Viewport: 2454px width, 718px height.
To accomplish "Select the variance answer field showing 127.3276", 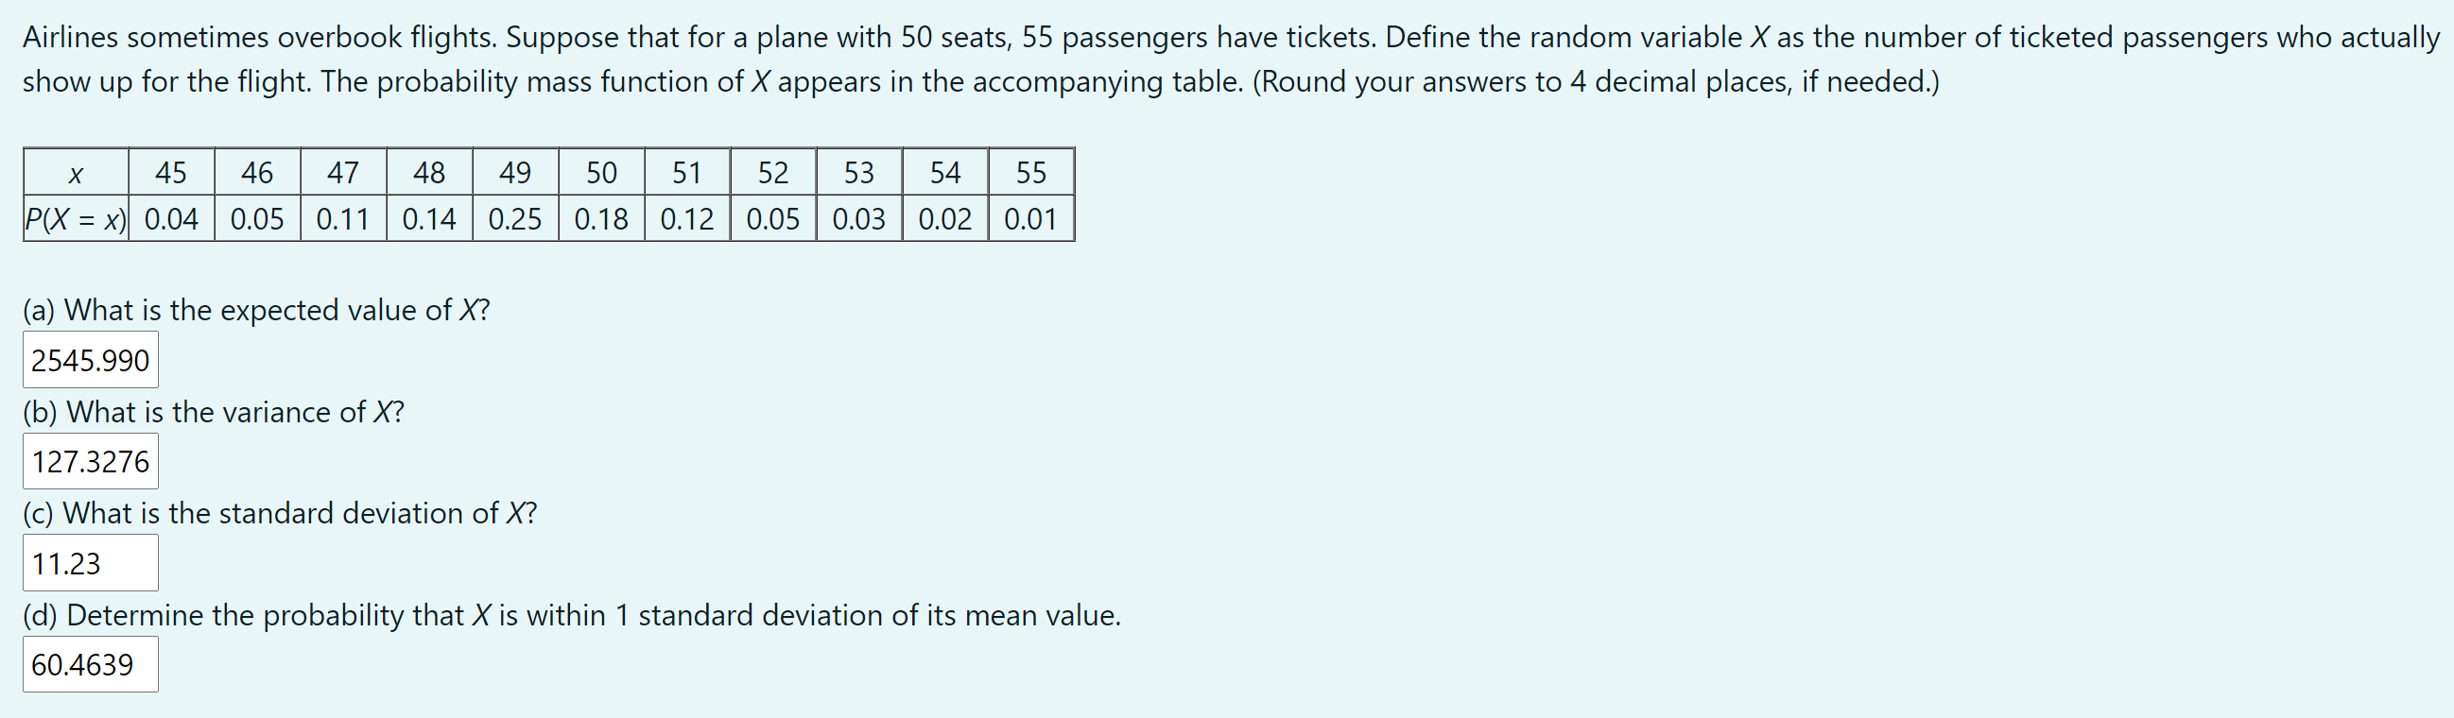I will pos(91,461).
